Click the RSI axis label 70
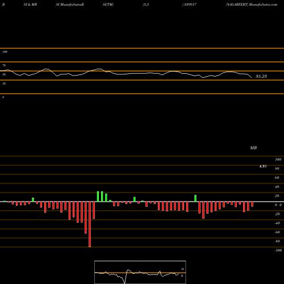 tap(4, 65)
